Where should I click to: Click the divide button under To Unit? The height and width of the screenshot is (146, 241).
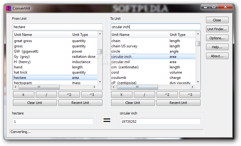click(x=144, y=95)
